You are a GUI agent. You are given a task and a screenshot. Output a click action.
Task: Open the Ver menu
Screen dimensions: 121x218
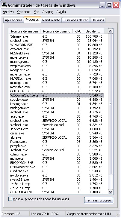pyautogui.click(x=36, y=12)
